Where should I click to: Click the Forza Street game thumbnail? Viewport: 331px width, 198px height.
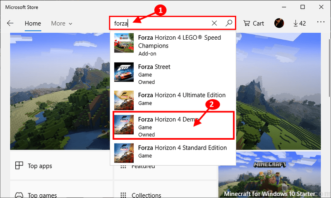point(124,72)
